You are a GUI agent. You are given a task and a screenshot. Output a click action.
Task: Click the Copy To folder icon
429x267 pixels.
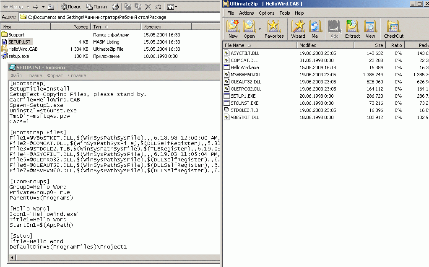click(138, 7)
